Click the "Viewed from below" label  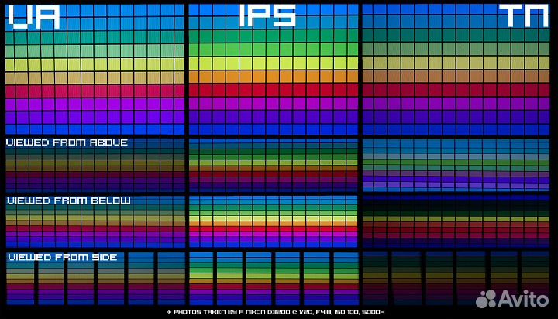click(x=68, y=201)
